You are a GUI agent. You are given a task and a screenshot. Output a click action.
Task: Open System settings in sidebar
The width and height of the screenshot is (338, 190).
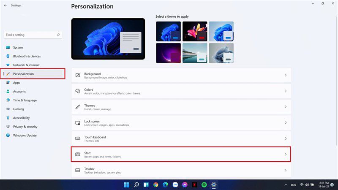pos(33,47)
